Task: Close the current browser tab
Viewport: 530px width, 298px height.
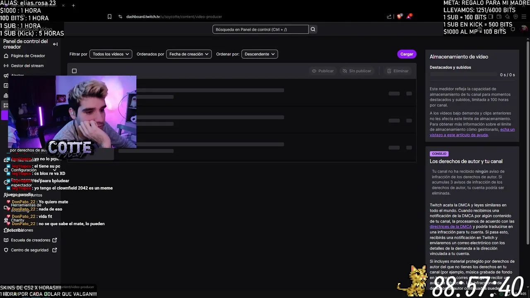Action: pyautogui.click(x=63, y=5)
